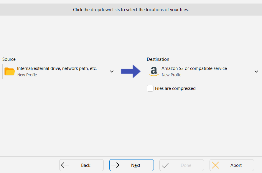Click the yellow folder icon in Source
This screenshot has height=173, width=262.
pyautogui.click(x=9, y=71)
